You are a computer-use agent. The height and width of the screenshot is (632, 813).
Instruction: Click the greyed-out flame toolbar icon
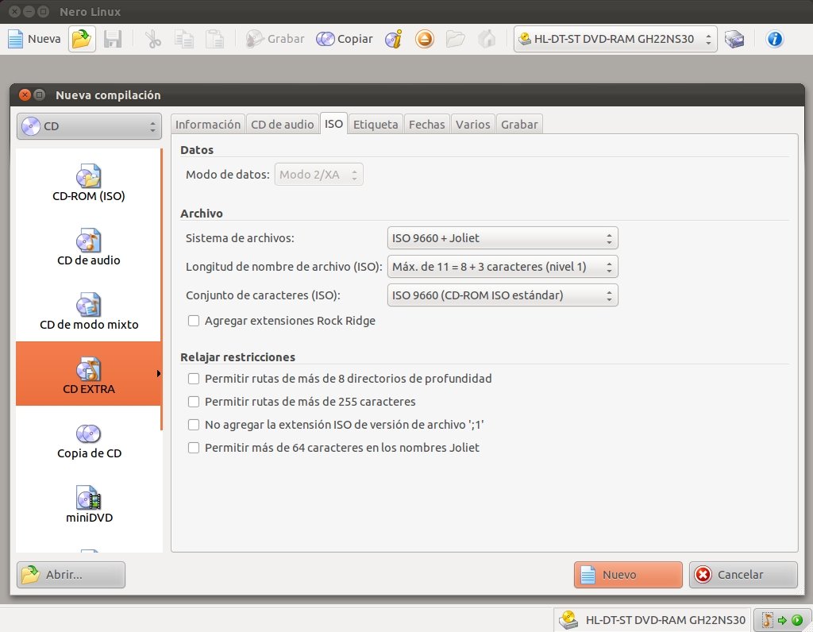pos(487,39)
